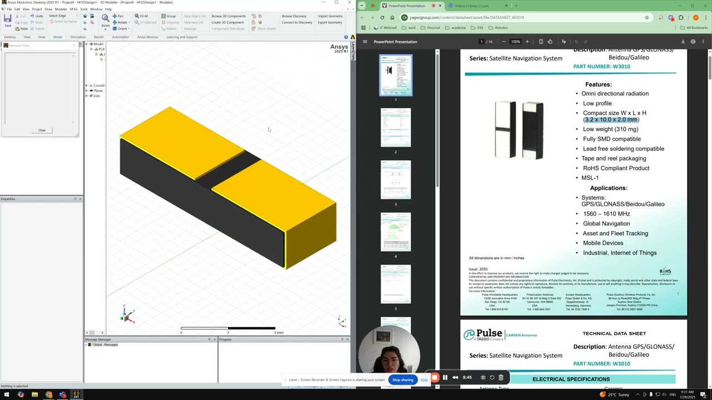The width and height of the screenshot is (712, 400).
Task: Open the File menu in Ansys
Action: [9, 9]
